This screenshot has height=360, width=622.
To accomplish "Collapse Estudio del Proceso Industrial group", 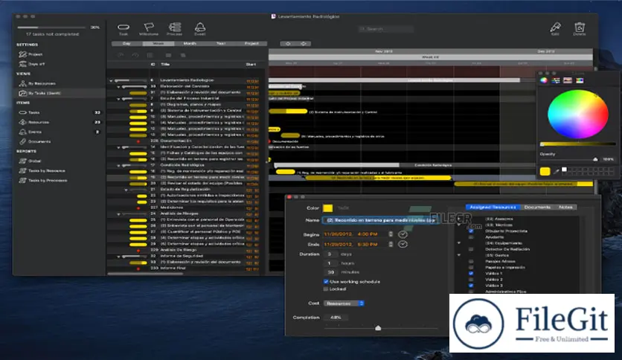I will coord(118,99).
